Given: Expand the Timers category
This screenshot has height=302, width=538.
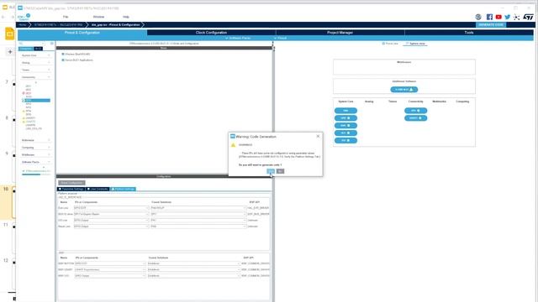Looking at the screenshot, I should click(x=35, y=70).
